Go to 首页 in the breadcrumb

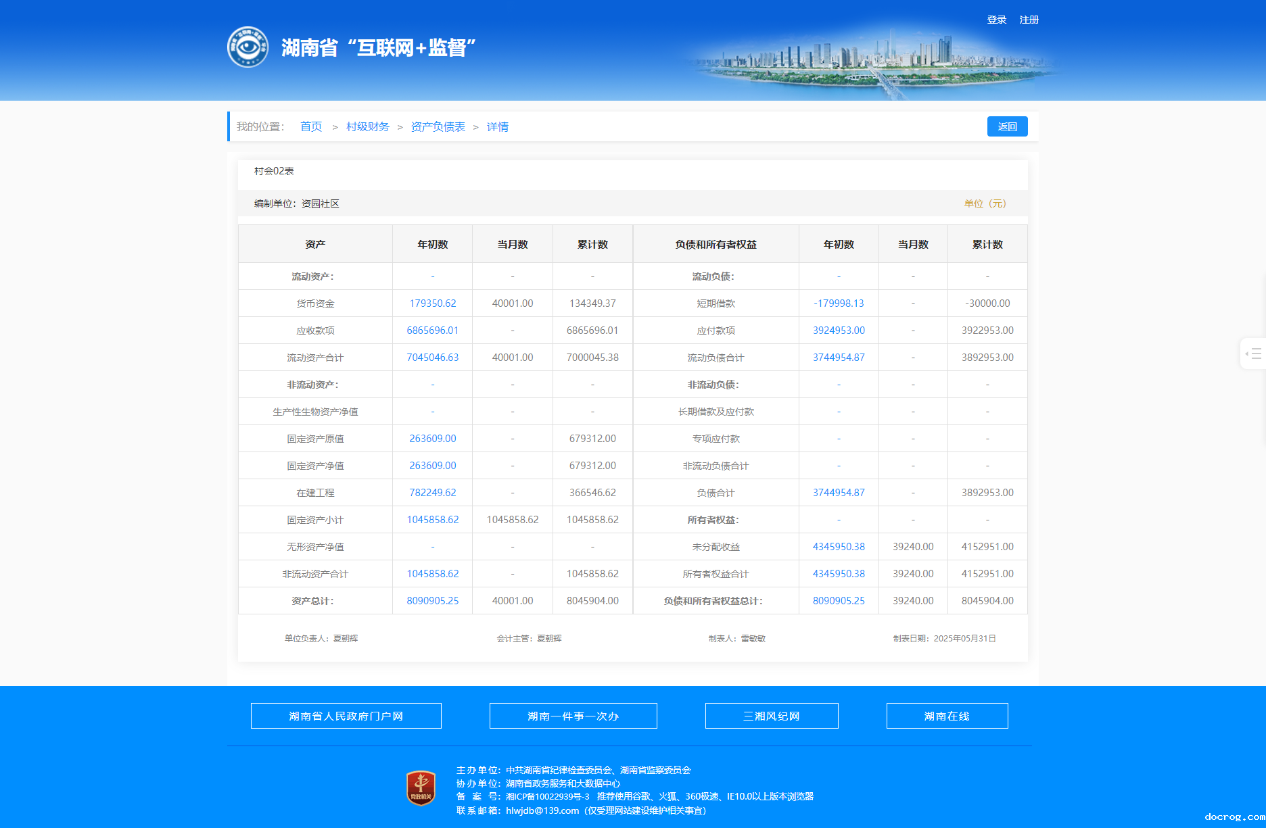[311, 126]
